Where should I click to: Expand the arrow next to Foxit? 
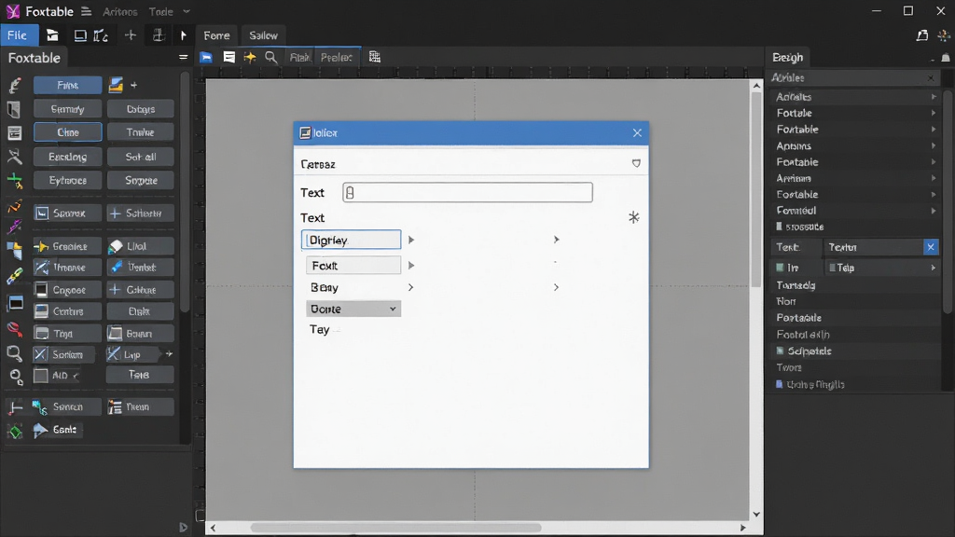pos(411,266)
